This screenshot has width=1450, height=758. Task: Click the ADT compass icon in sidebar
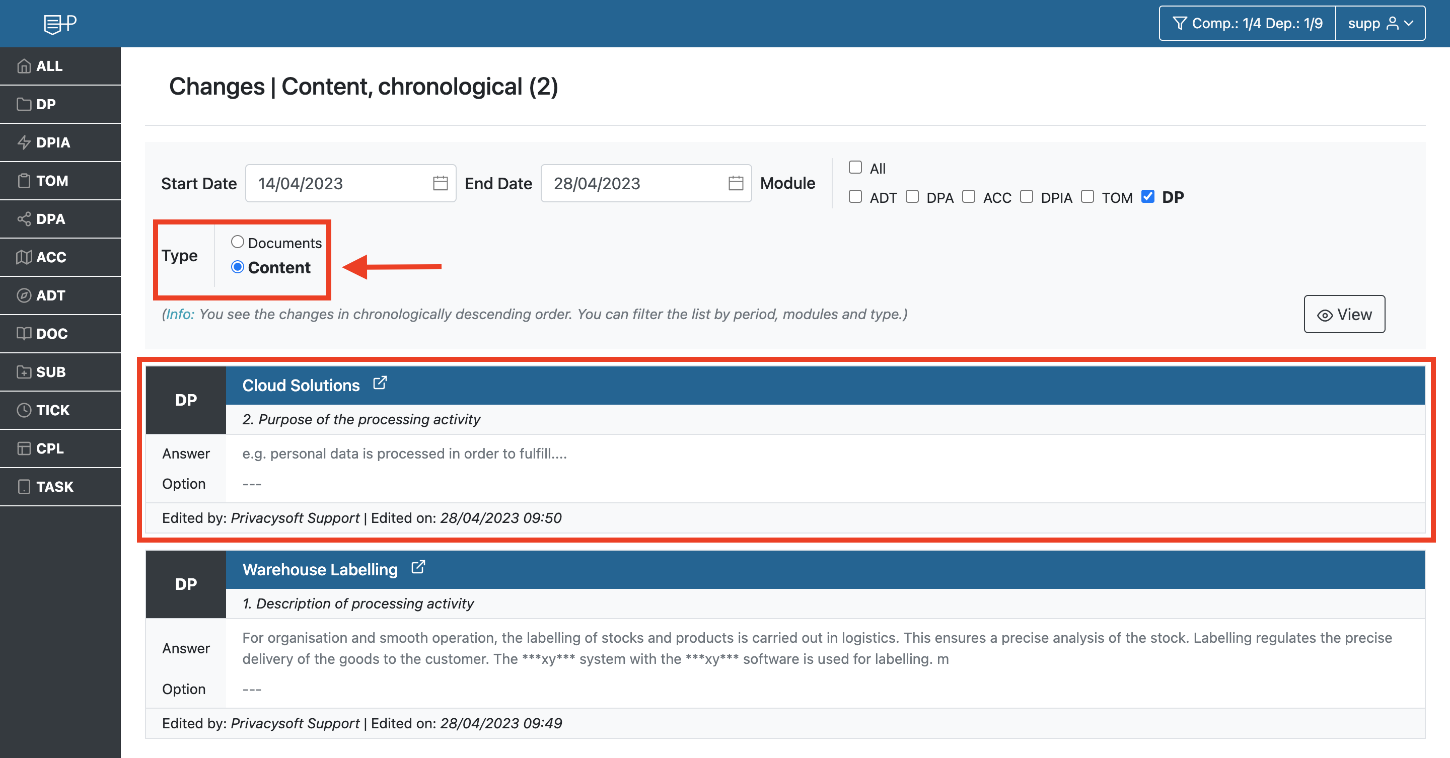coord(24,295)
